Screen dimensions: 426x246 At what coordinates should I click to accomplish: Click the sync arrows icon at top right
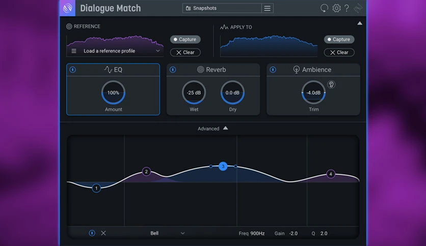click(x=358, y=8)
